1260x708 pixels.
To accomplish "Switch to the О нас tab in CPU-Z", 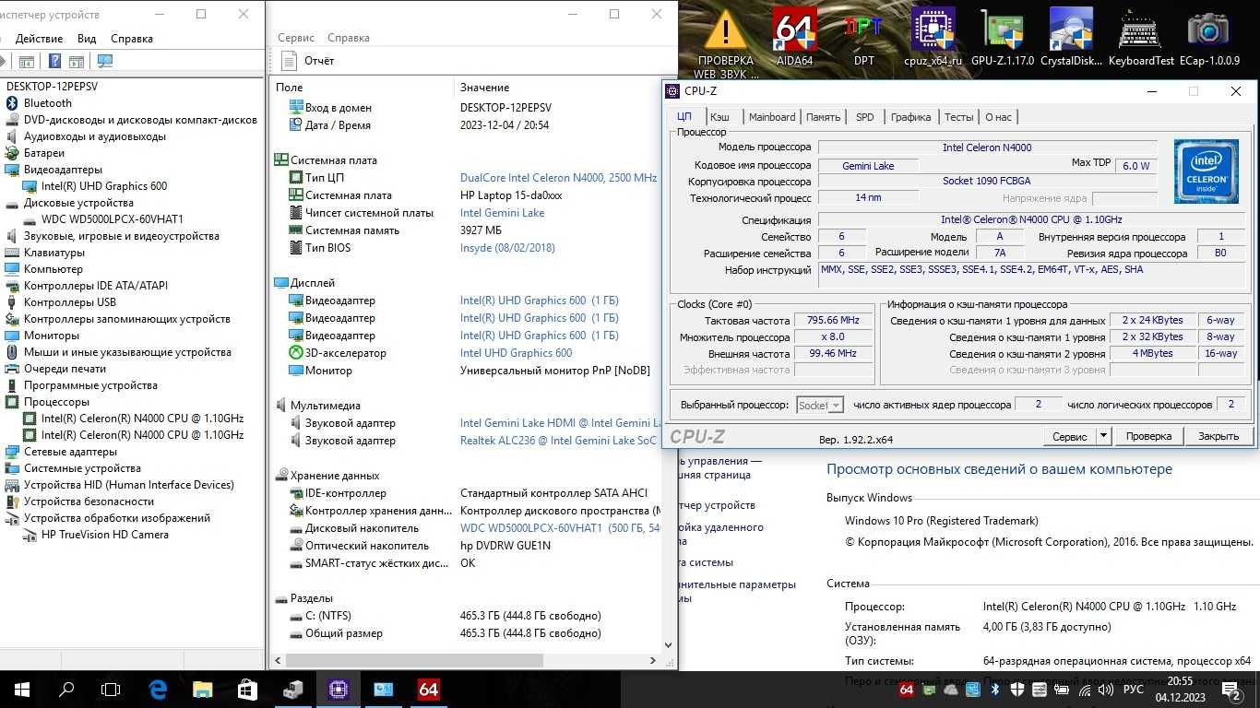I will [x=998, y=117].
